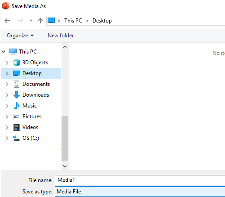The width and height of the screenshot is (225, 197).
Task: Choose the Pictures folder
Action: pos(32,116)
